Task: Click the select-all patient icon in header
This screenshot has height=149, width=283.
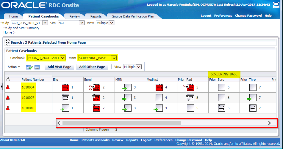Action: tap(8, 79)
